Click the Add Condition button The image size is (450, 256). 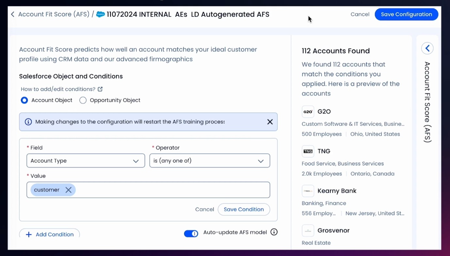pos(49,234)
